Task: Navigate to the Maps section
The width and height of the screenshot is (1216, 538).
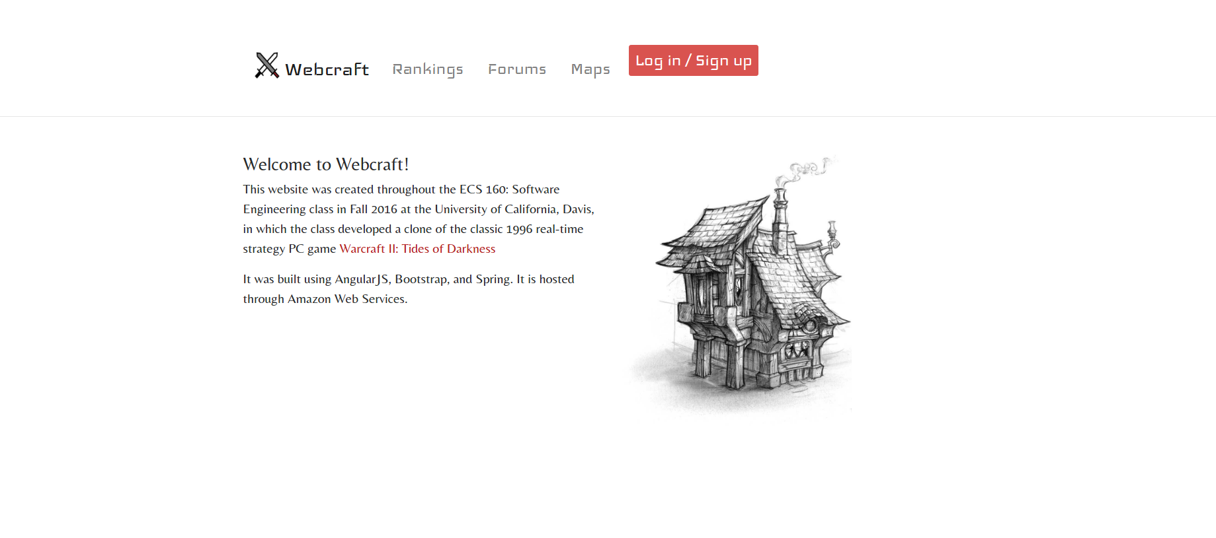Action: click(x=590, y=69)
